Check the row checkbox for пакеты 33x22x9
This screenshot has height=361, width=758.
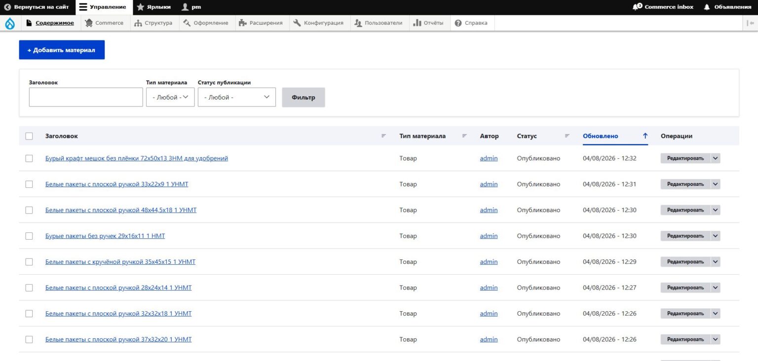click(x=29, y=184)
